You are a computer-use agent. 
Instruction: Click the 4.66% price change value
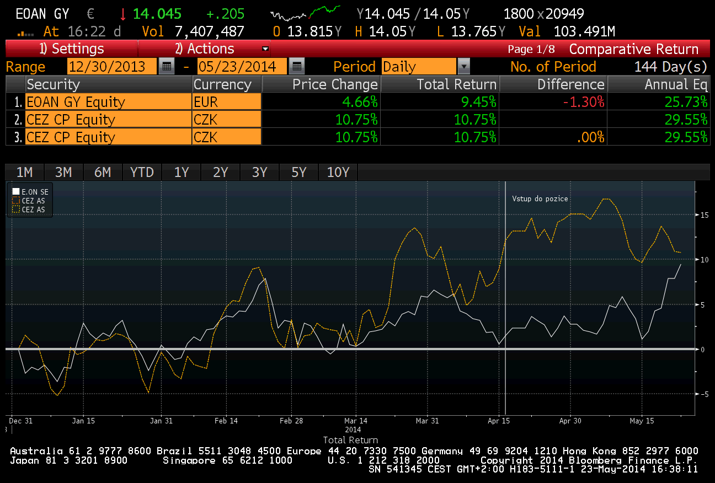(x=359, y=101)
